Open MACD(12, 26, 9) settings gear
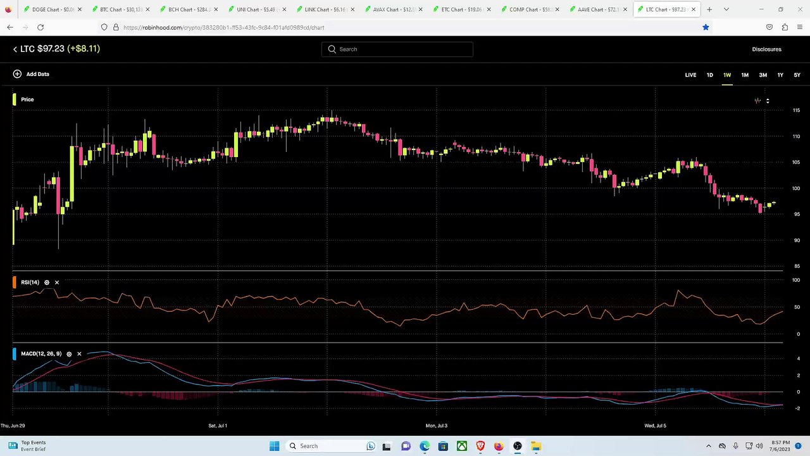The image size is (810, 456). tap(69, 354)
